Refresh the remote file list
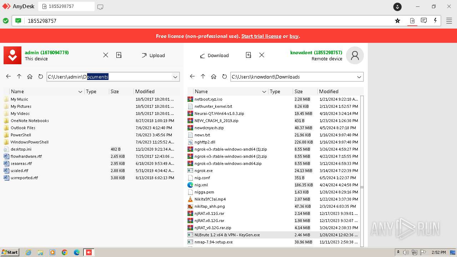 pyautogui.click(x=224, y=76)
